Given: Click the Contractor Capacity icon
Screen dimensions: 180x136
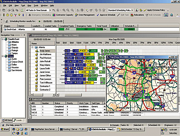Looking at the screenshot, I should [x=54, y=15].
